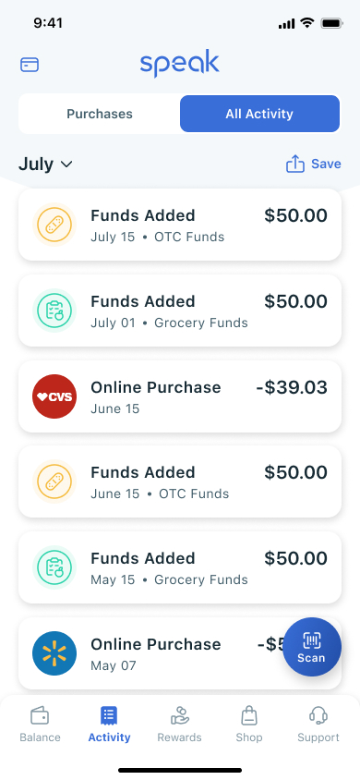This screenshot has height=780, width=360.
Task: Click the Save link
Action: pos(326,164)
